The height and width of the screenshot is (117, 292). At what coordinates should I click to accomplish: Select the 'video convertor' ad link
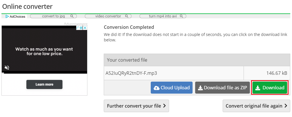point(108,16)
